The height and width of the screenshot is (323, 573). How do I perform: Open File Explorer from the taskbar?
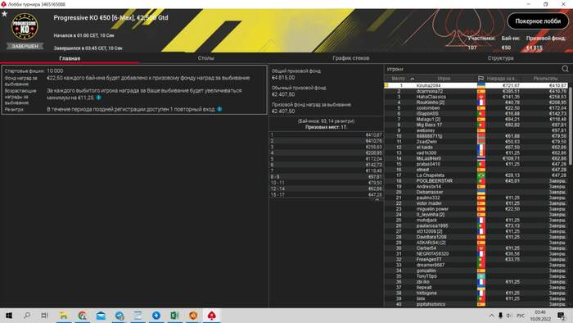click(64, 316)
